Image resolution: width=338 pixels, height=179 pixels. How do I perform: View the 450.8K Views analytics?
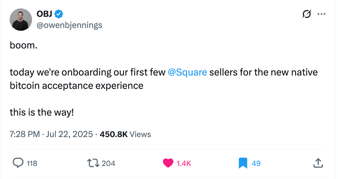pos(125,134)
